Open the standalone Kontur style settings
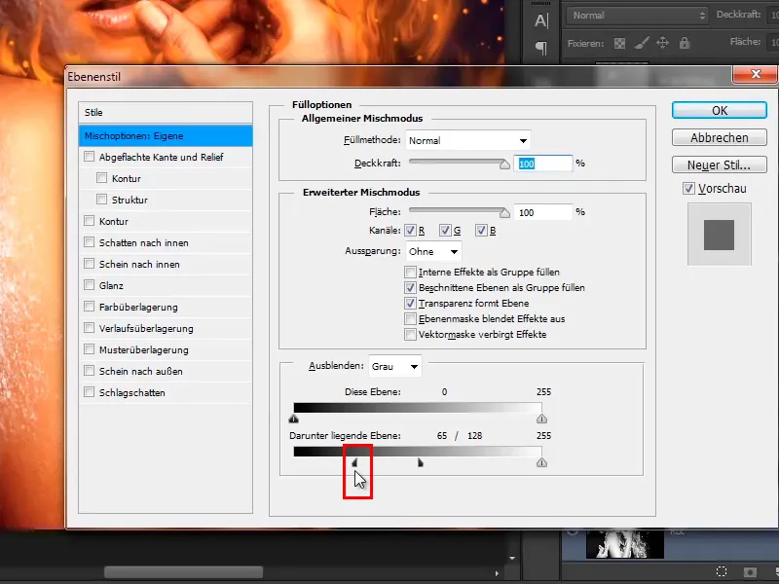Screen dimensions: 779x584 (114, 222)
